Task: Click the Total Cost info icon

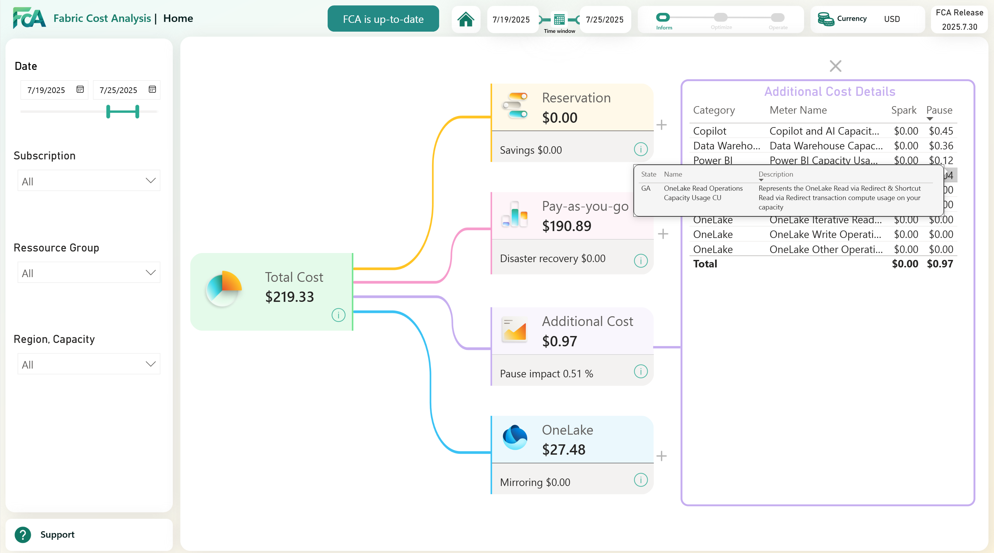Action: click(x=338, y=315)
